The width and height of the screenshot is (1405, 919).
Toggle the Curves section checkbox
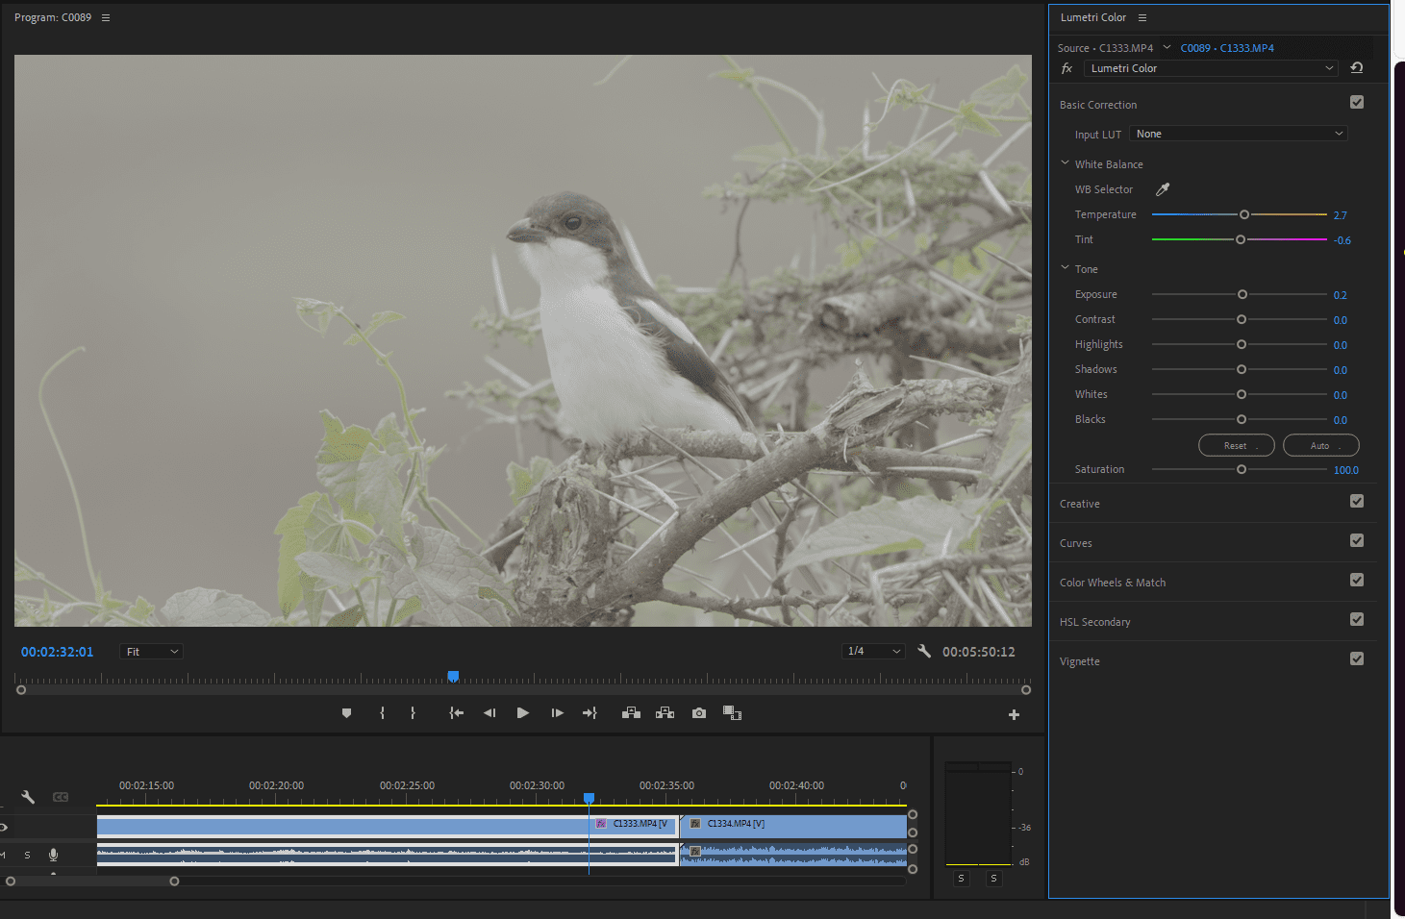[1357, 540]
